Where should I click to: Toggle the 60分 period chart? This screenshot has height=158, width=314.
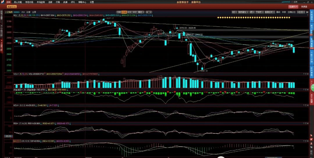[129, 12]
